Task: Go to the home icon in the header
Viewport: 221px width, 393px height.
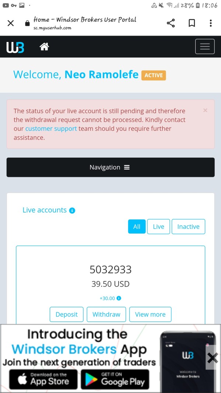Action: tap(44, 47)
